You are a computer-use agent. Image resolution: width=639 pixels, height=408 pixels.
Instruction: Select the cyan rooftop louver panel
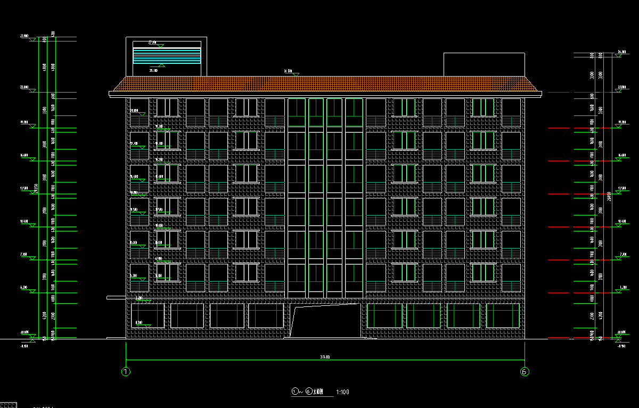point(167,56)
